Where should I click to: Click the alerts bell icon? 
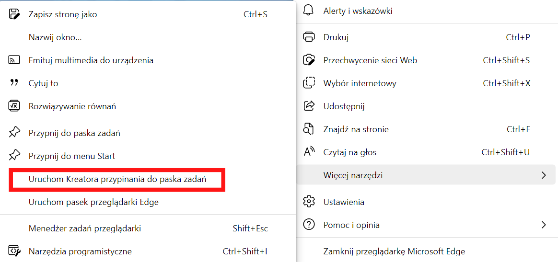point(309,11)
